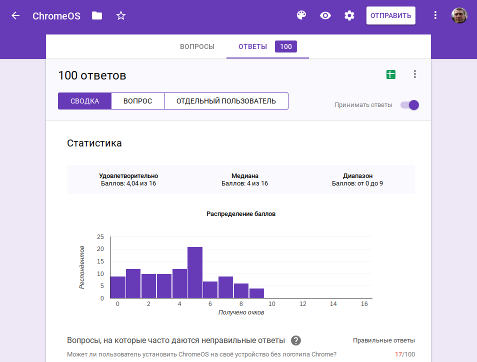
Task: Switch to ВОПРОС view
Action: point(137,101)
